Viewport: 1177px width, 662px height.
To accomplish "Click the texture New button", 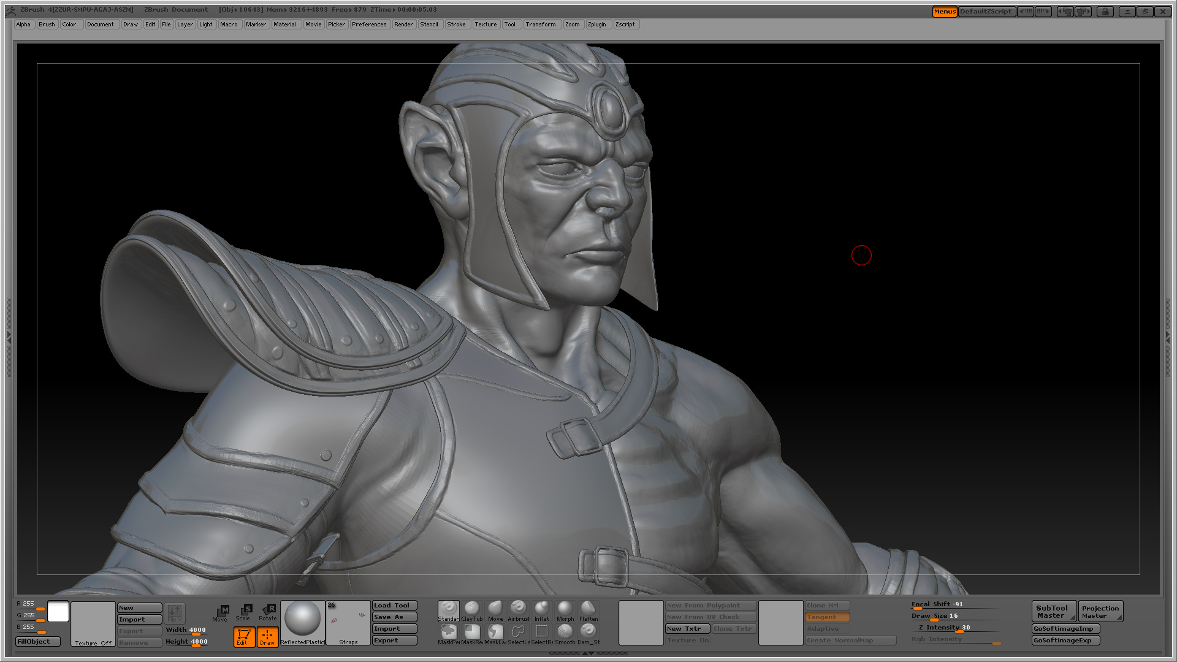I will 140,608.
